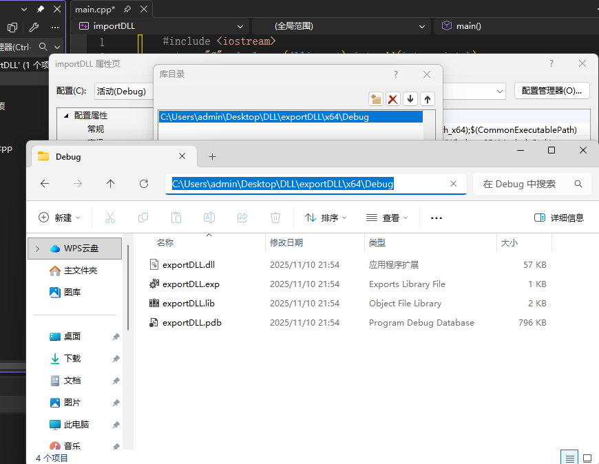This screenshot has height=464, width=599.
Task: Open the (全局范围) scope dropdown
Action: tap(422, 26)
